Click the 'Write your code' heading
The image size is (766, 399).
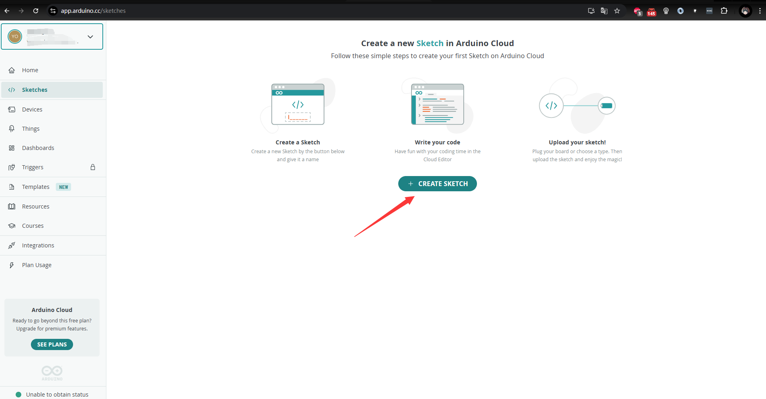click(x=438, y=142)
